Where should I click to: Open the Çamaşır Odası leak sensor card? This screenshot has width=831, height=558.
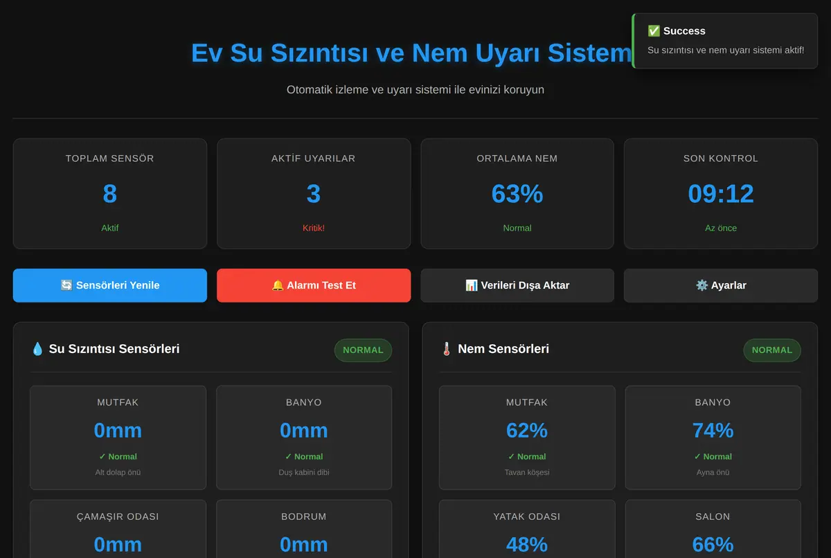tap(118, 529)
